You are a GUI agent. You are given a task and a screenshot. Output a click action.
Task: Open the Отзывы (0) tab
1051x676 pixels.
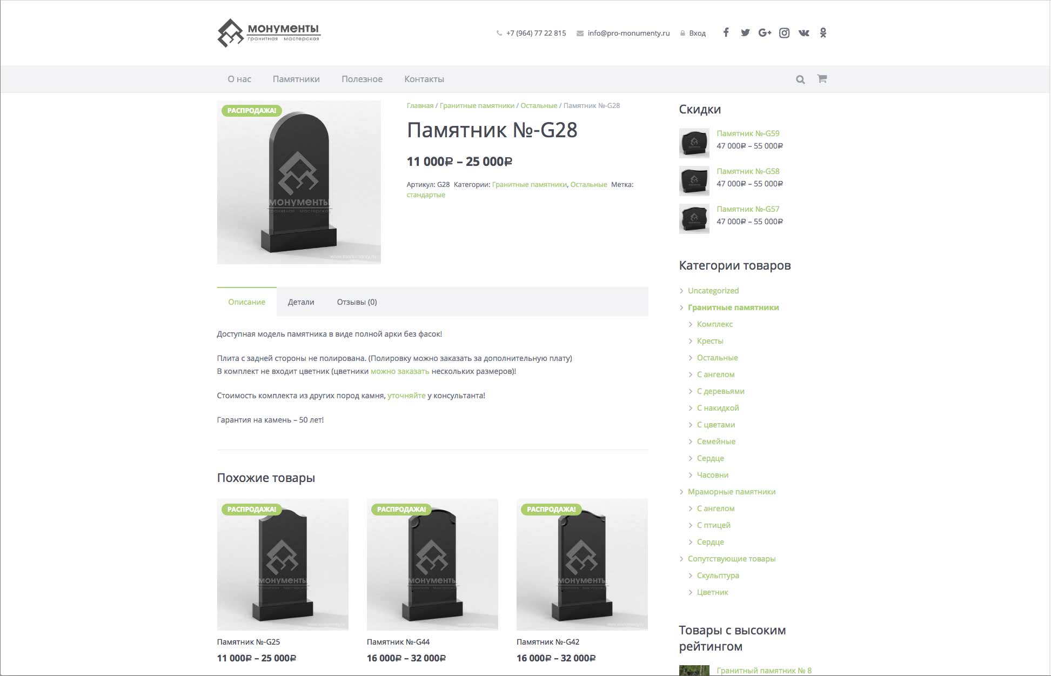click(357, 302)
